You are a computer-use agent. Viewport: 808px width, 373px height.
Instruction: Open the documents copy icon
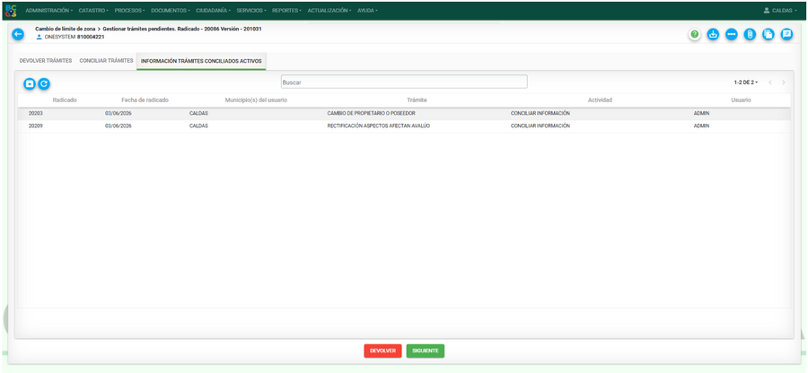click(768, 34)
